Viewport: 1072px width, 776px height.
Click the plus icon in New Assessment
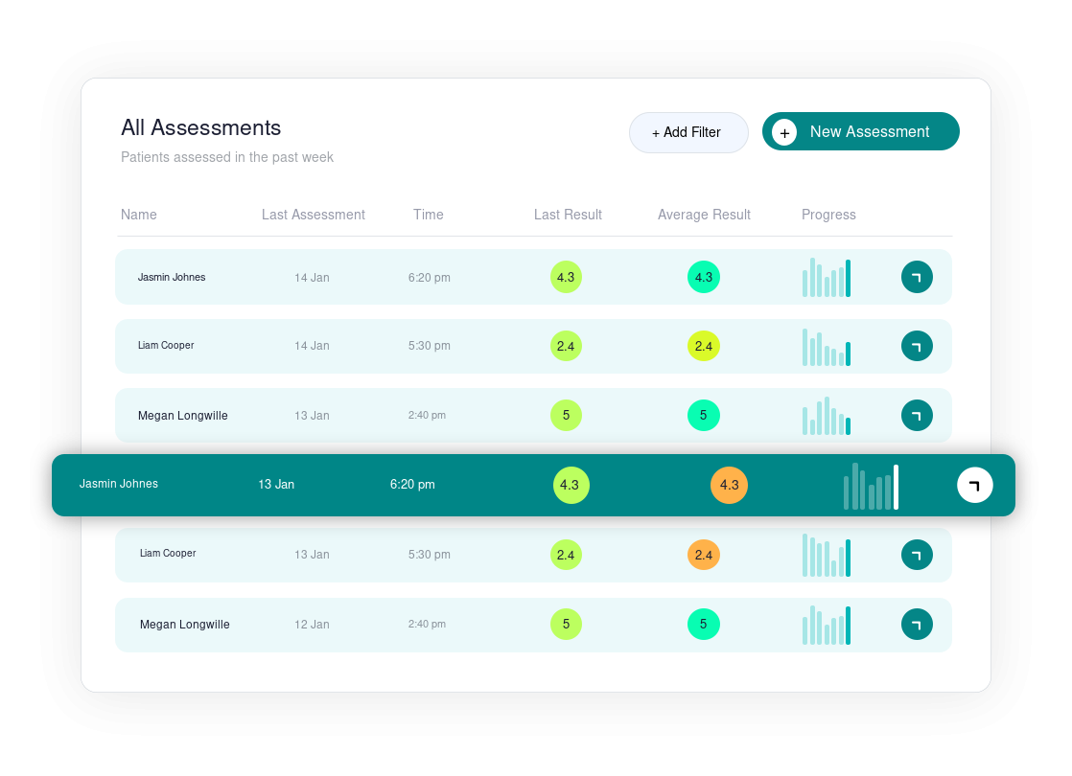coord(784,132)
